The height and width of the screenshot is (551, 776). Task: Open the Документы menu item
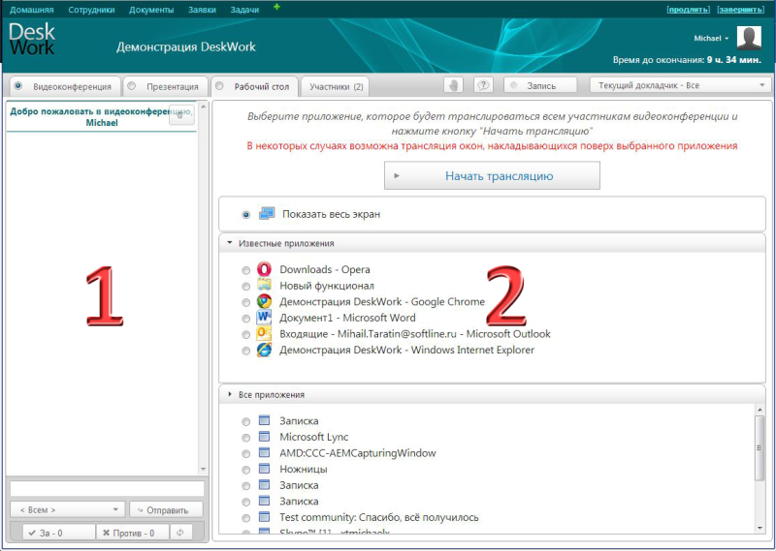tap(151, 10)
